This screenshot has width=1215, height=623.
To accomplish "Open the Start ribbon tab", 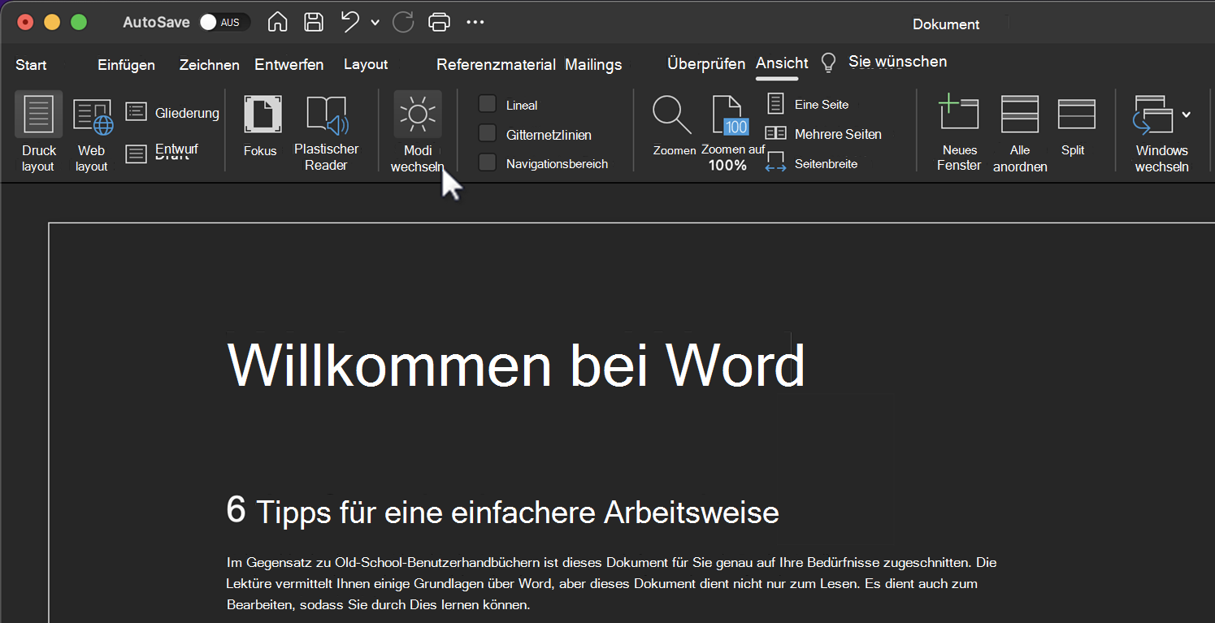I will [31, 64].
